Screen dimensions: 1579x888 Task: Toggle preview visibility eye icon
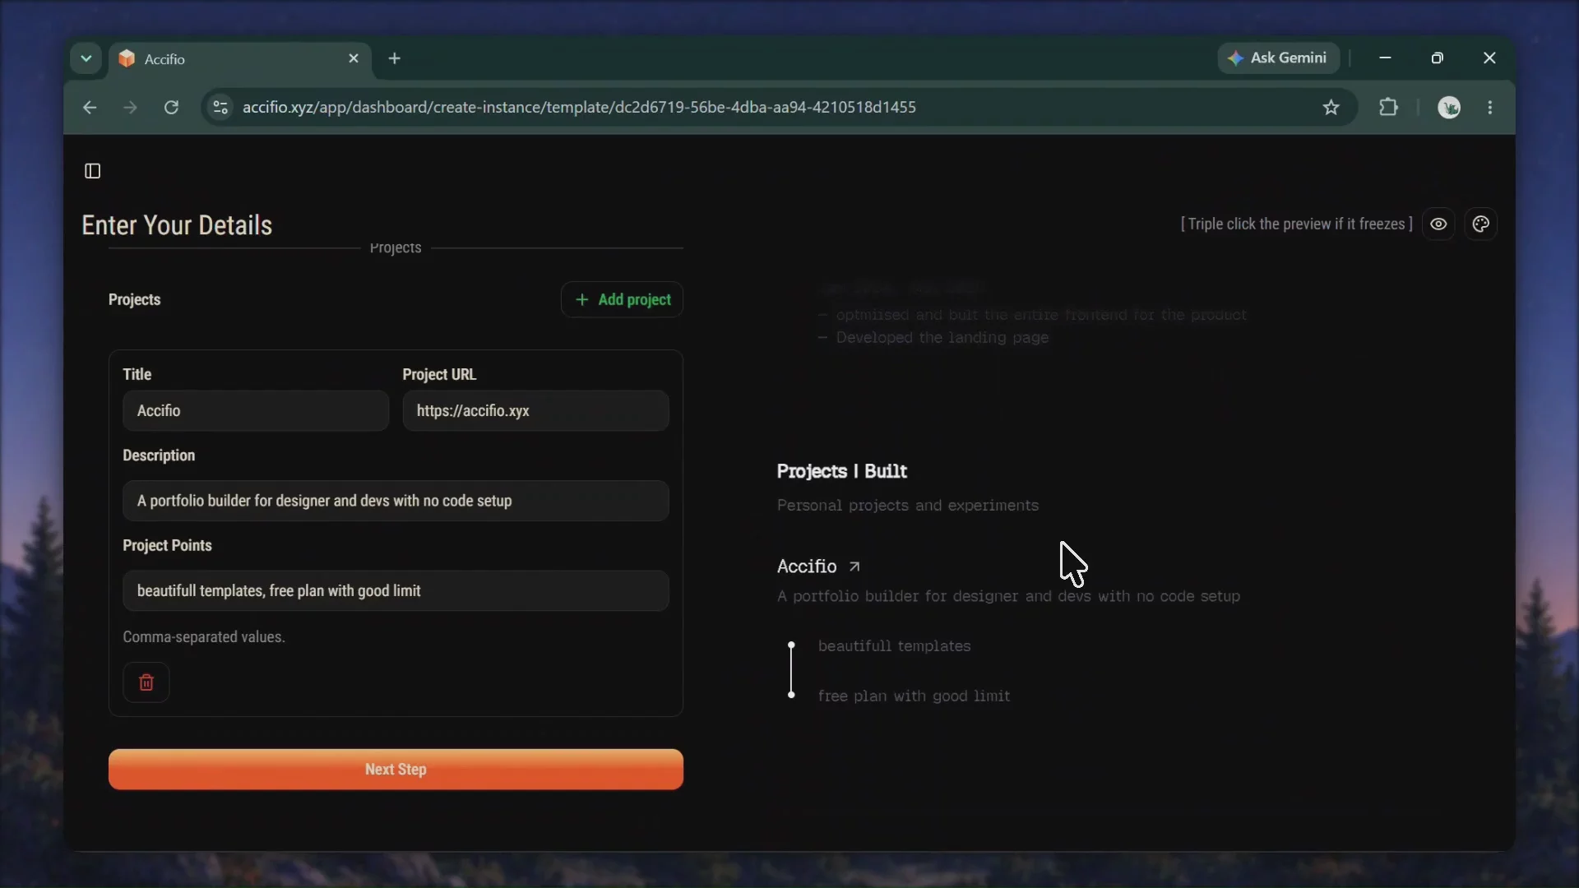point(1438,224)
